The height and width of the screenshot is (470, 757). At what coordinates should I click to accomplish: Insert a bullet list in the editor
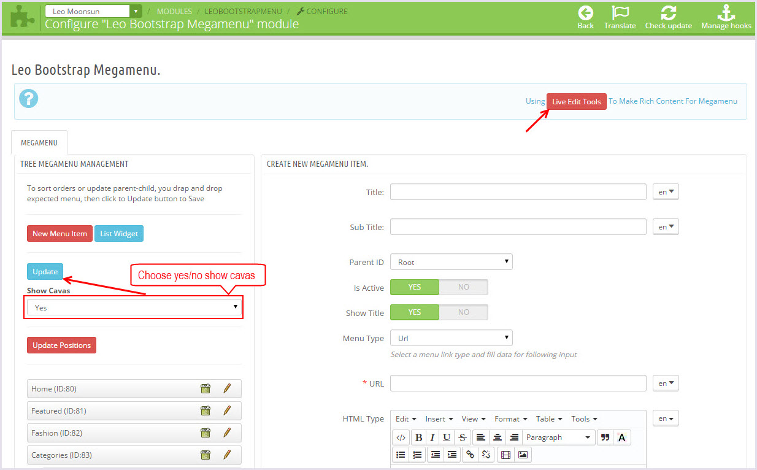(x=401, y=455)
